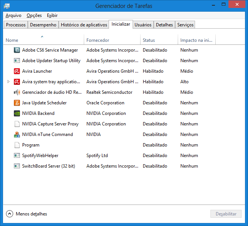Image resolution: width=248 pixels, height=226 pixels.
Task: Select the NVIDIA Backend entry
Action: pos(38,113)
